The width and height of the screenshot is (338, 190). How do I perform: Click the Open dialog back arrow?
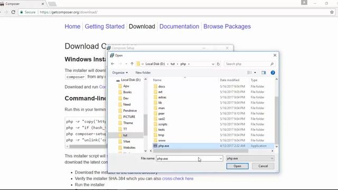point(112,64)
